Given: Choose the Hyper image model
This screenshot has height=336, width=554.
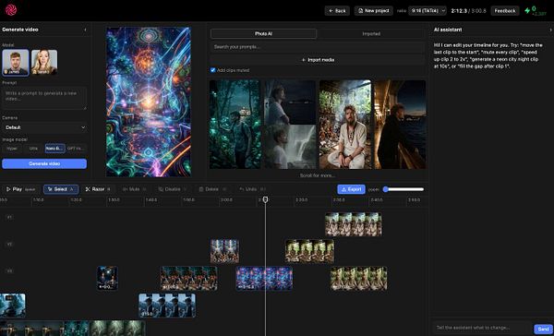Looking at the screenshot, I should pos(12,149).
